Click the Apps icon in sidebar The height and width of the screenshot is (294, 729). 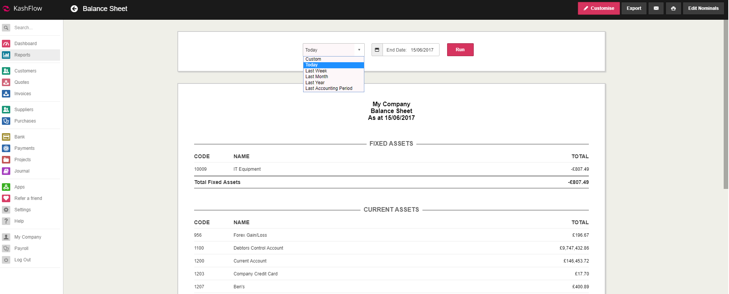[x=6, y=187]
